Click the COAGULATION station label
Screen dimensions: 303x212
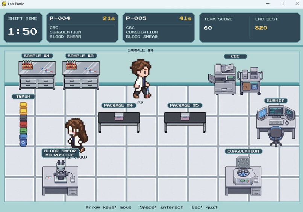click(x=243, y=151)
